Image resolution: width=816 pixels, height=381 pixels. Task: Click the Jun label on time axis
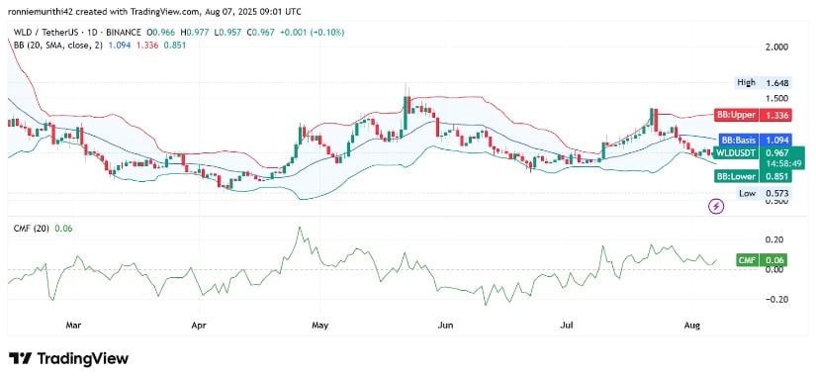(x=445, y=326)
